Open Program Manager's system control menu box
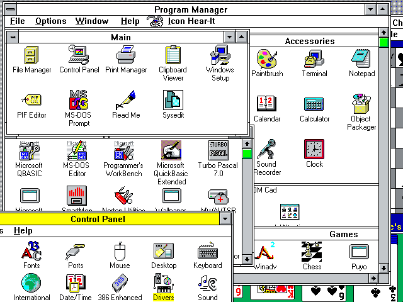 pyautogui.click(x=11, y=9)
